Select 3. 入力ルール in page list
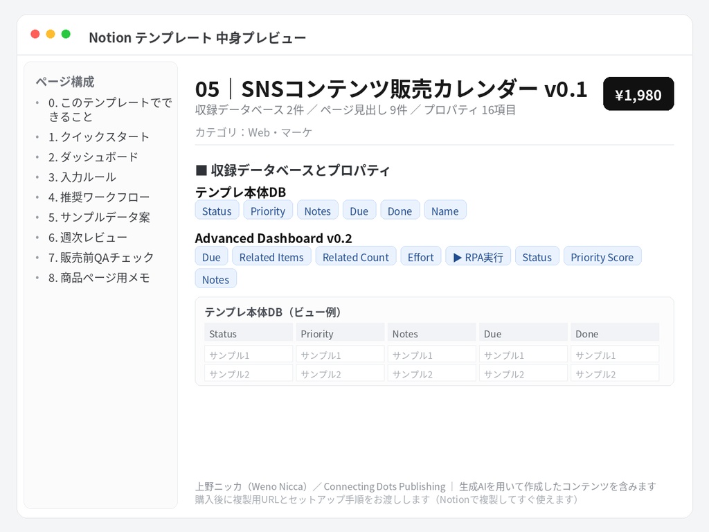 point(82,177)
